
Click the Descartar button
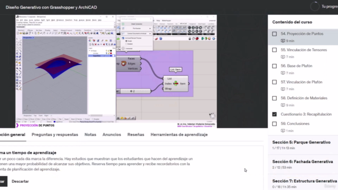pyautogui.click(x=20, y=182)
